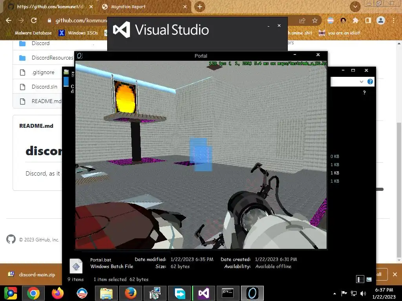402x301 pixels.
Task: Open the blue arrow app in taskbar
Action: tap(179, 293)
